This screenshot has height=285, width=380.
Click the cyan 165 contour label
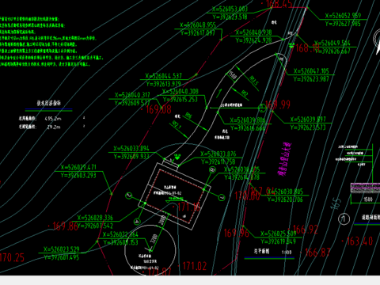(336, 203)
